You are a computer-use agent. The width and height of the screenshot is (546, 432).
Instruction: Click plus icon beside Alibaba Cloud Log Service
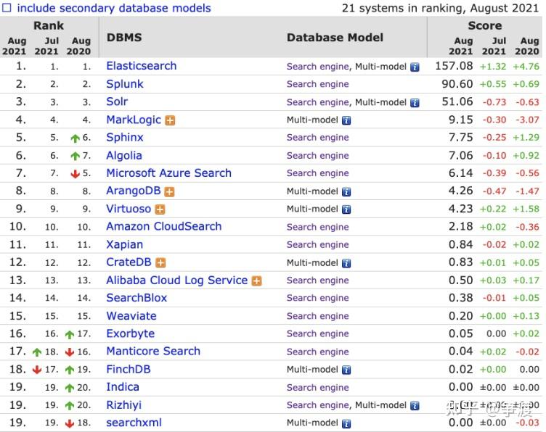(x=256, y=281)
